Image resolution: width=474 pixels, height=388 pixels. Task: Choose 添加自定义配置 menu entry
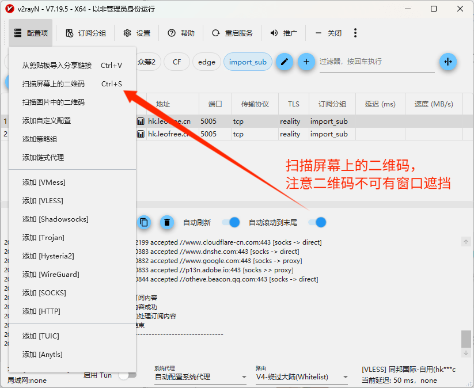click(x=72, y=120)
